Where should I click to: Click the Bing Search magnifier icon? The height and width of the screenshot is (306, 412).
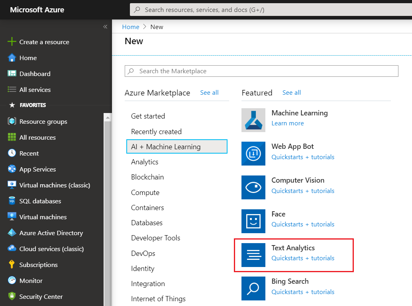(253, 288)
